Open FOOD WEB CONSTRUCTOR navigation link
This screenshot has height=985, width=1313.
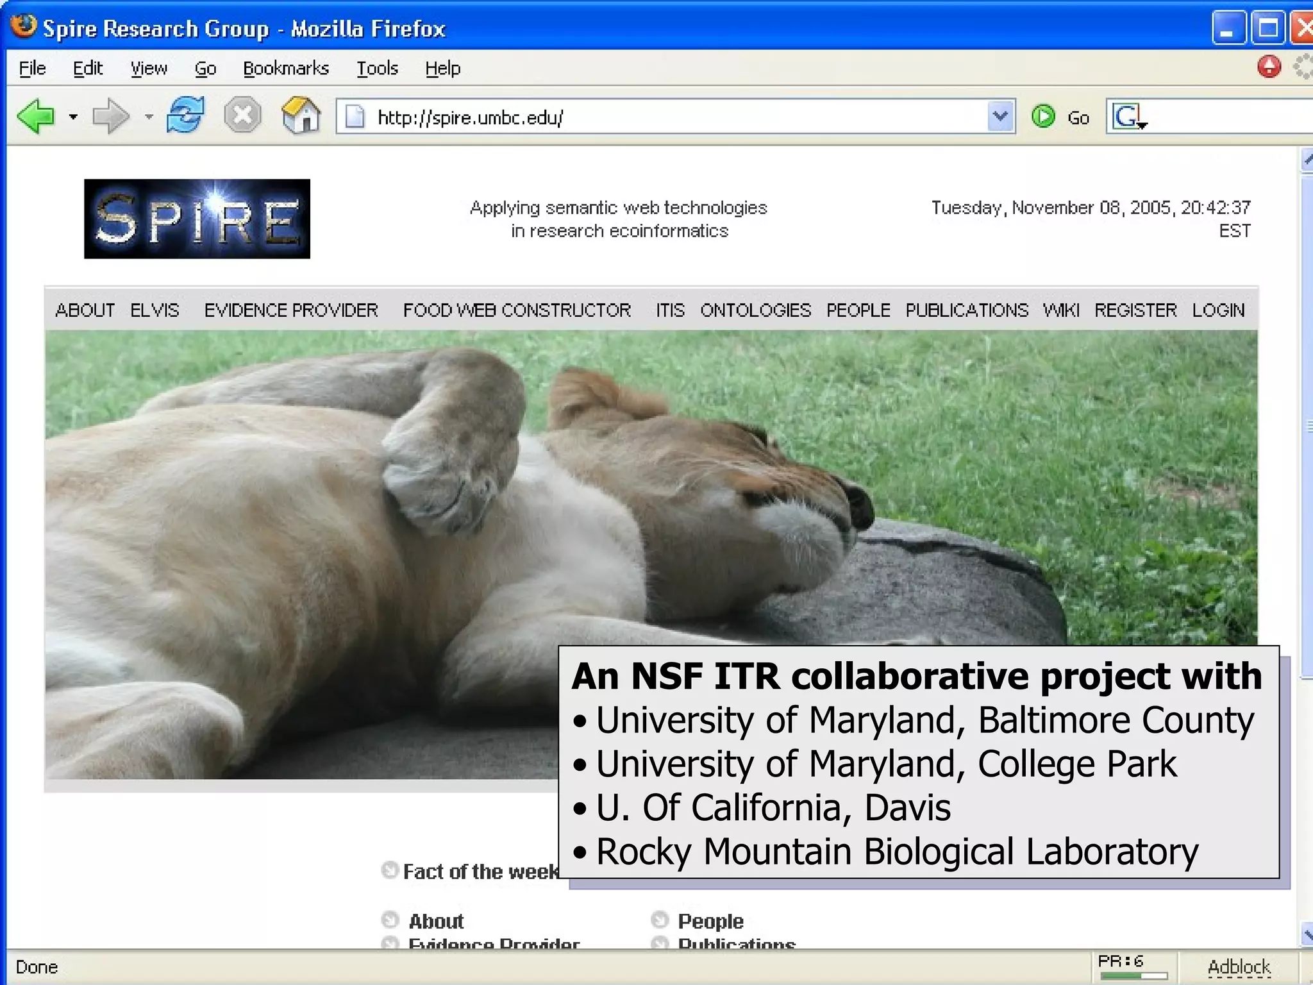pyautogui.click(x=517, y=310)
